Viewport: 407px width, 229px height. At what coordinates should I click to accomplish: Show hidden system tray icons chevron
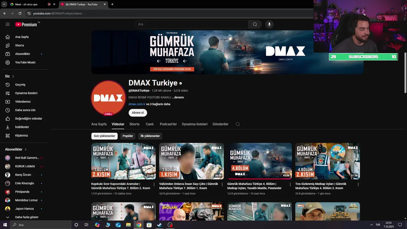tap(371, 225)
